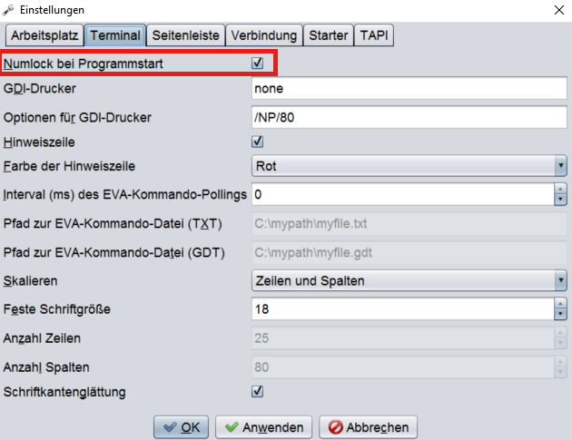The width and height of the screenshot is (572, 440).
Task: Click the Einstellungen window title text
Action: (x=52, y=10)
